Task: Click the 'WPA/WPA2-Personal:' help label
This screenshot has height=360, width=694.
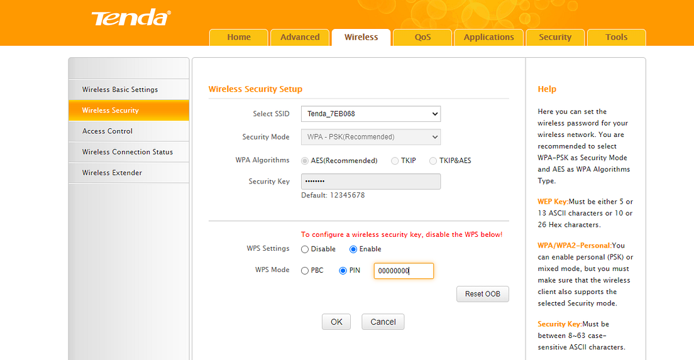Action: (575, 246)
